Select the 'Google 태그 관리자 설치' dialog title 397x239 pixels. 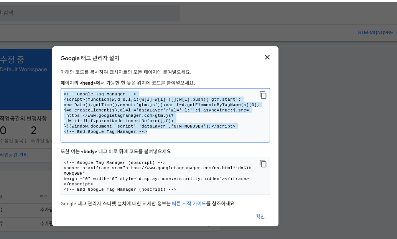90,58
